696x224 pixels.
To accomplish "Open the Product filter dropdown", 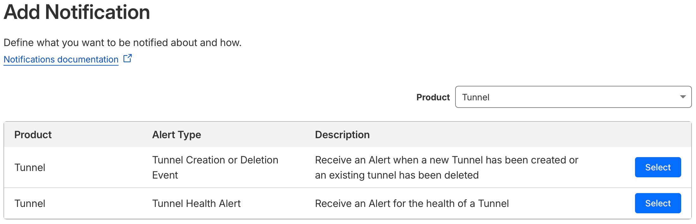I will [x=573, y=97].
